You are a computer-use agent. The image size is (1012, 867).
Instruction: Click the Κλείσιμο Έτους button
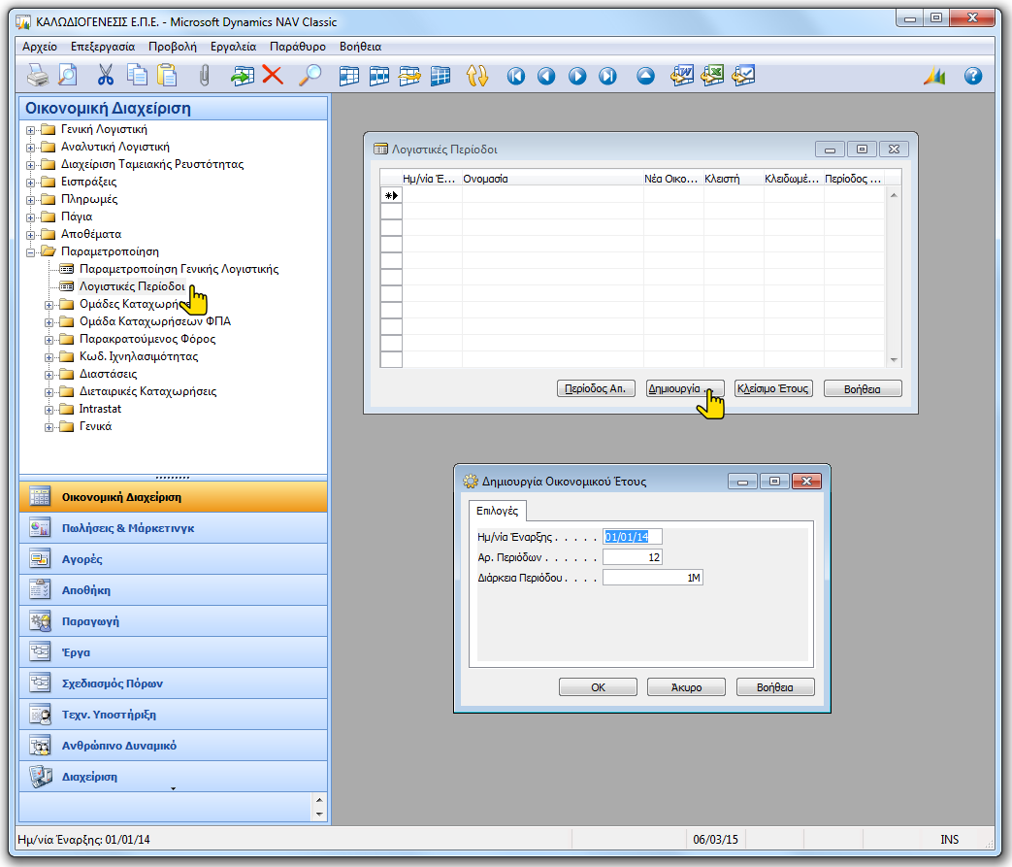pos(773,389)
